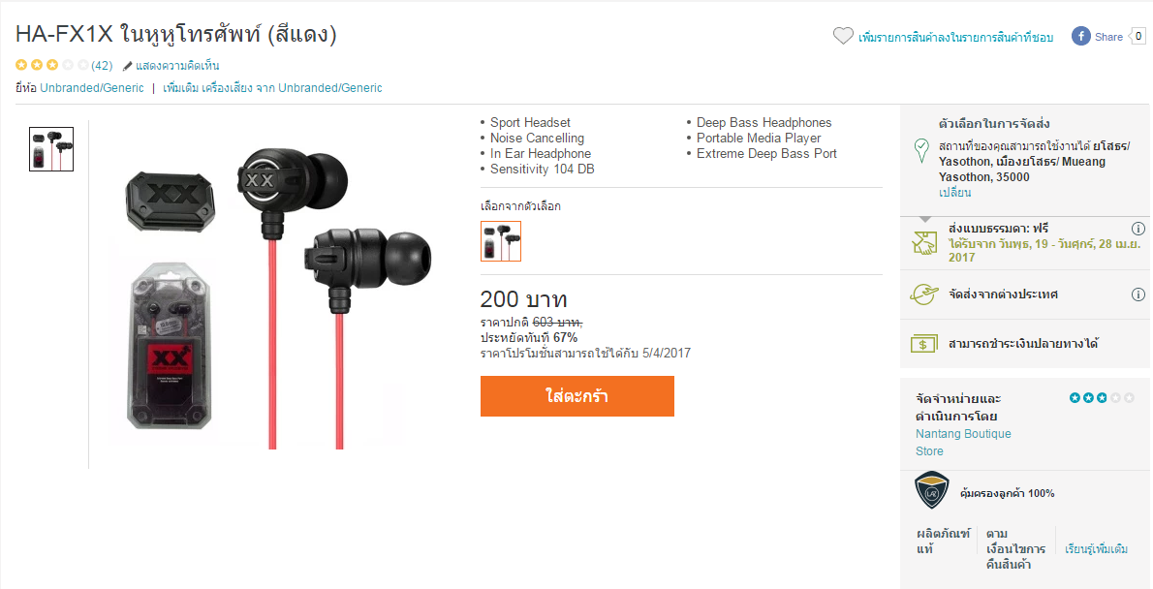Screen dimensions: 1153x589
Task: Click the เรียนรู้เพิ่มเติม learn more link
Action: [1097, 548]
